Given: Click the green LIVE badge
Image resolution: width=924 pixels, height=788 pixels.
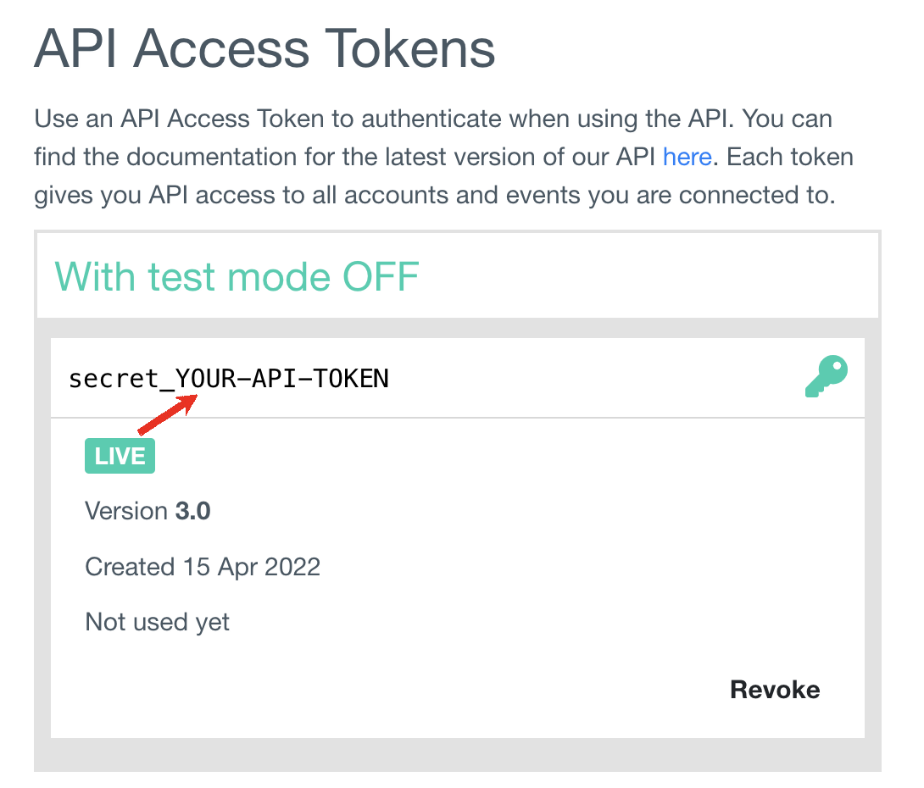Looking at the screenshot, I should 120,456.
